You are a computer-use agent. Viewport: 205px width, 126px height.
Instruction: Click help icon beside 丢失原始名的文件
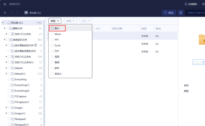pyautogui.click(x=35, y=45)
